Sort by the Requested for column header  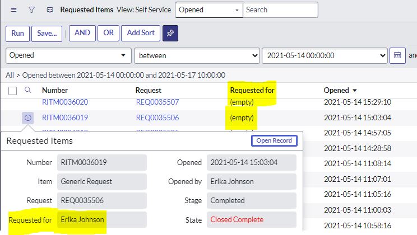(252, 90)
